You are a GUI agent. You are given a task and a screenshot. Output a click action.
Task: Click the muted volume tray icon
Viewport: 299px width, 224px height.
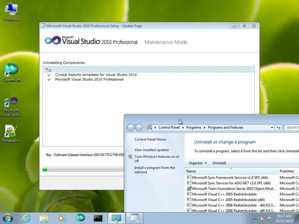[x=263, y=218]
